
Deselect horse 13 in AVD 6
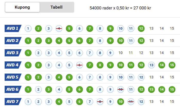coord(151,89)
